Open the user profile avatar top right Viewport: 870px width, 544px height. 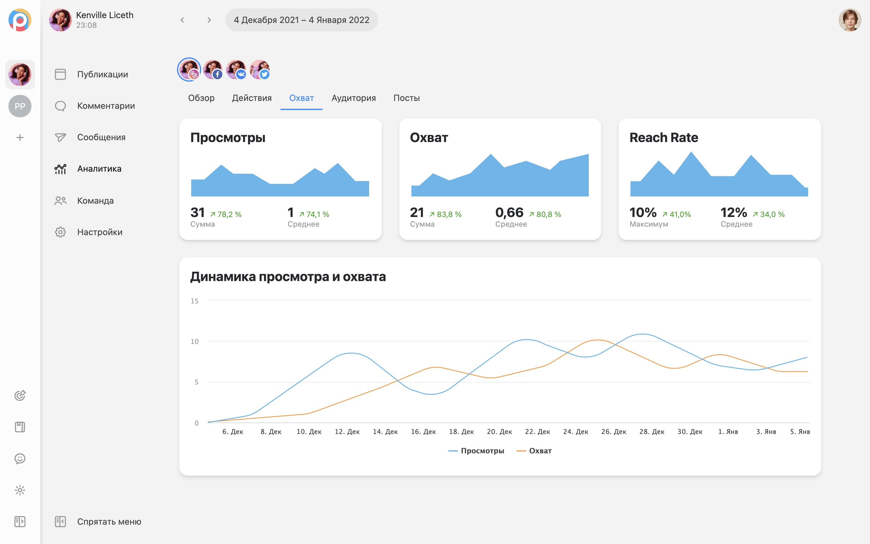849,20
